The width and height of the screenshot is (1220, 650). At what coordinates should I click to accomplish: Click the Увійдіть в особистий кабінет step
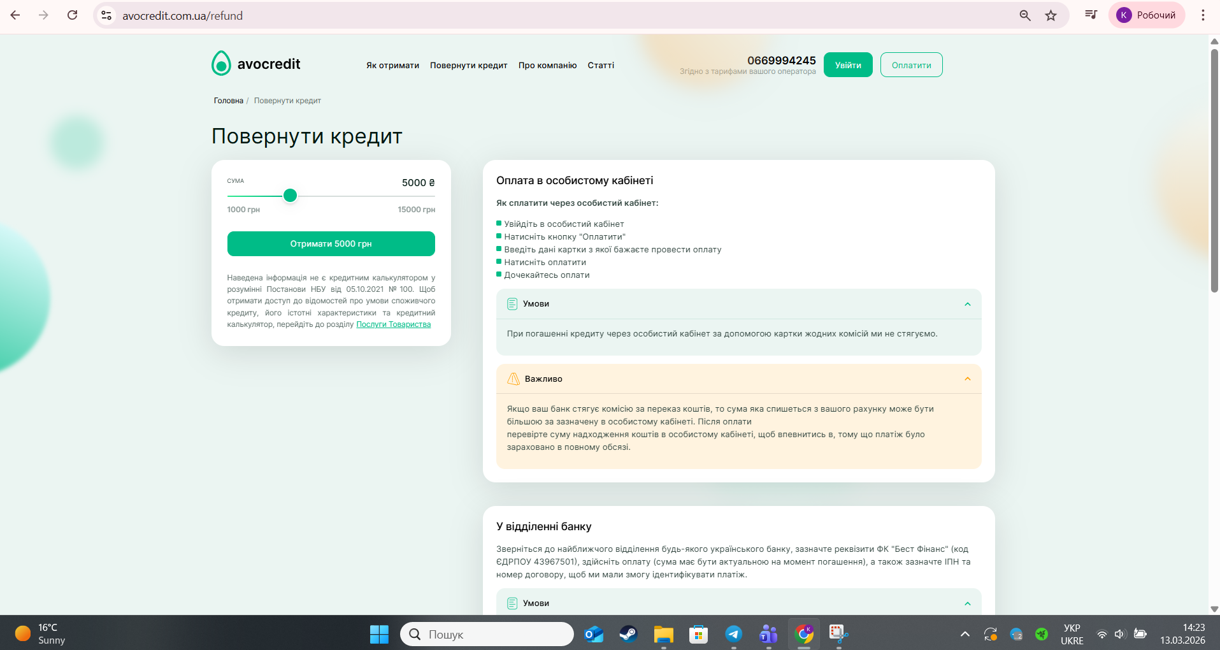(564, 224)
